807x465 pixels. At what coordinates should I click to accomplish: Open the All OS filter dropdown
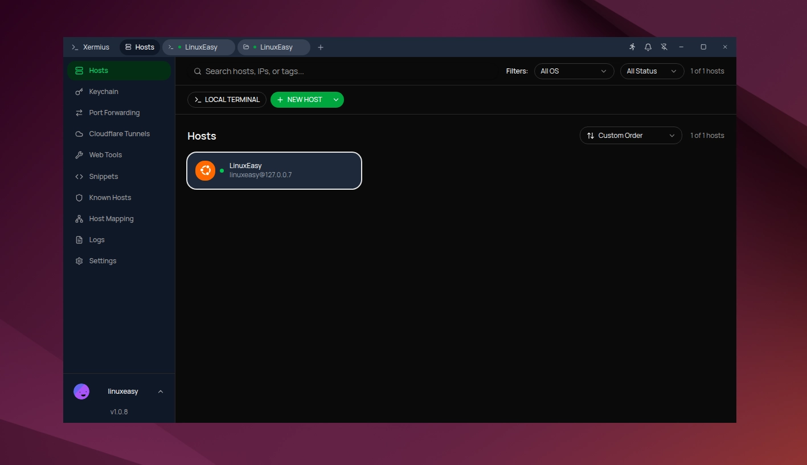tap(573, 71)
